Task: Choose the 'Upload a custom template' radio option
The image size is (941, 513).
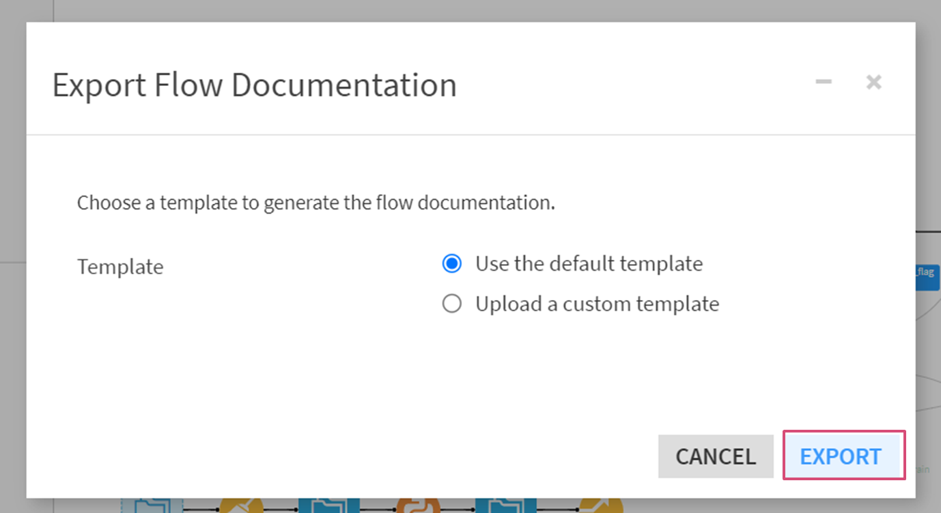Action: [x=451, y=304]
